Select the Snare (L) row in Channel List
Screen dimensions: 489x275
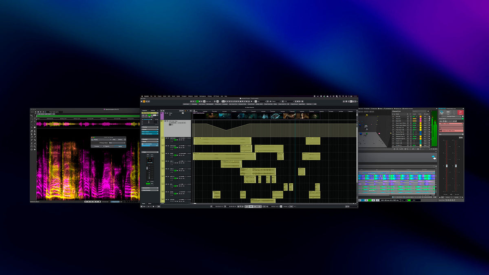411,119
